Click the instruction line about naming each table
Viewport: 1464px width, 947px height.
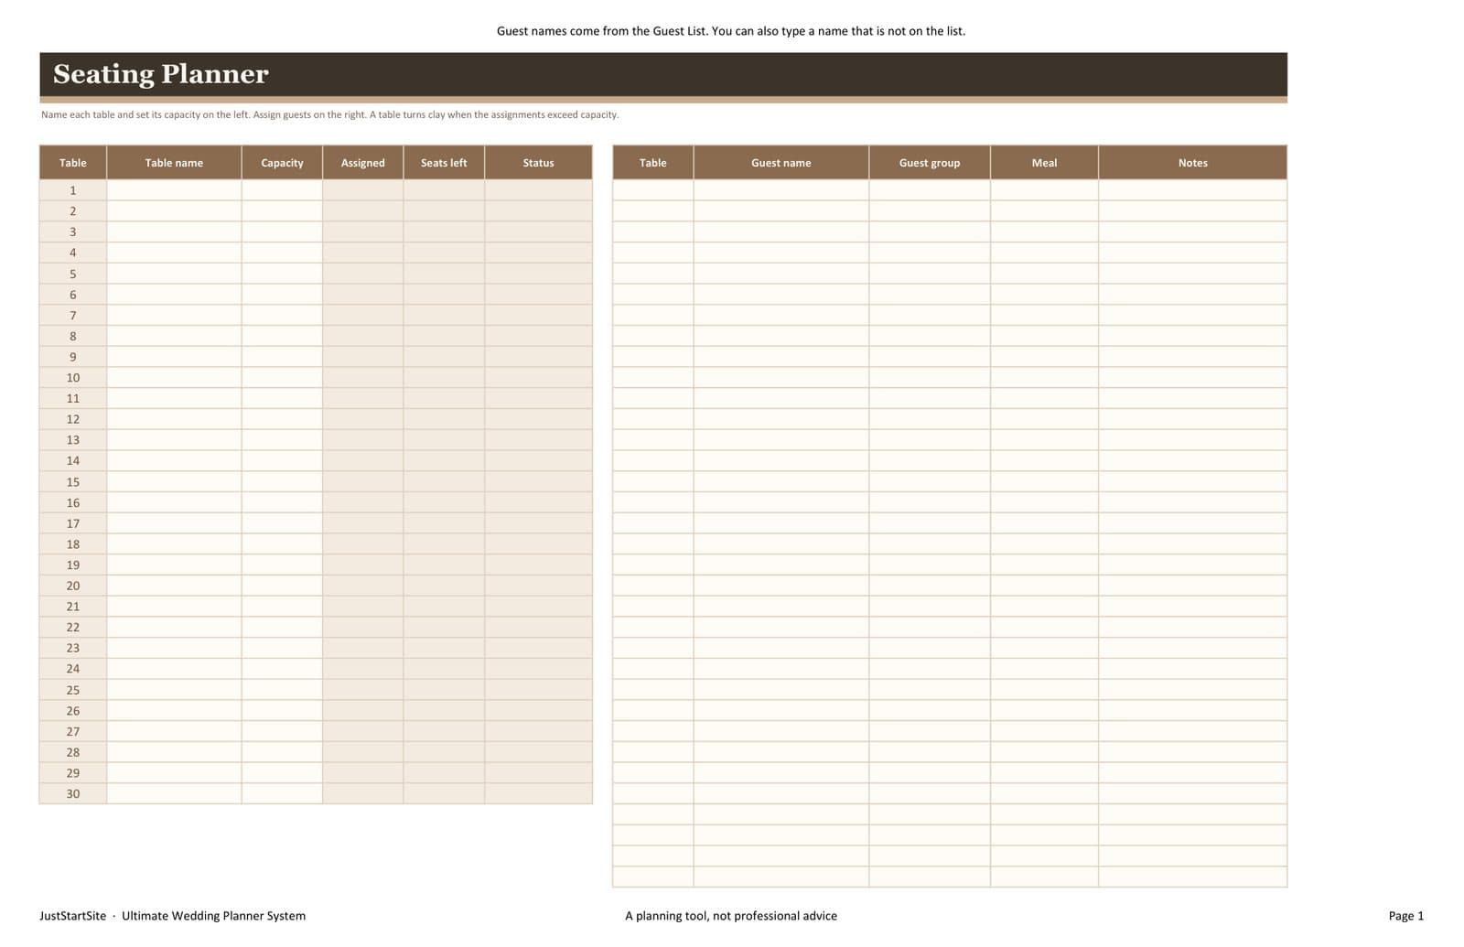(330, 115)
